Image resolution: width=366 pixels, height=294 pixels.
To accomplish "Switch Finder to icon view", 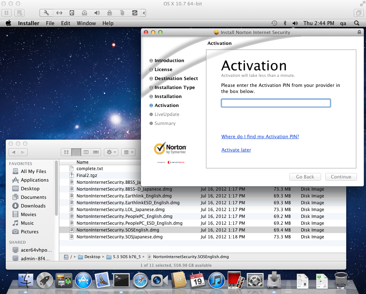I will (66, 152).
